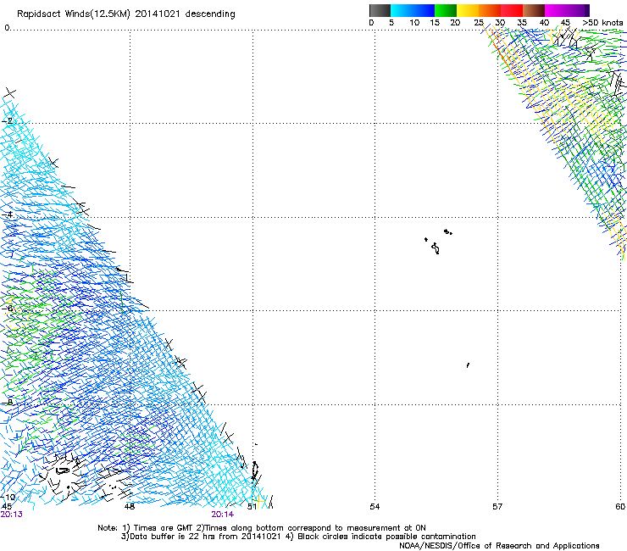This screenshot has width=627, height=551.
Task: Click the tiny island near 56E, 8S
Action: [468, 365]
